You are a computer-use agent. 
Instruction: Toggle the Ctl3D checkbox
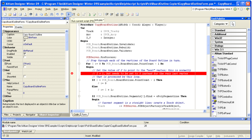click(25, 41)
